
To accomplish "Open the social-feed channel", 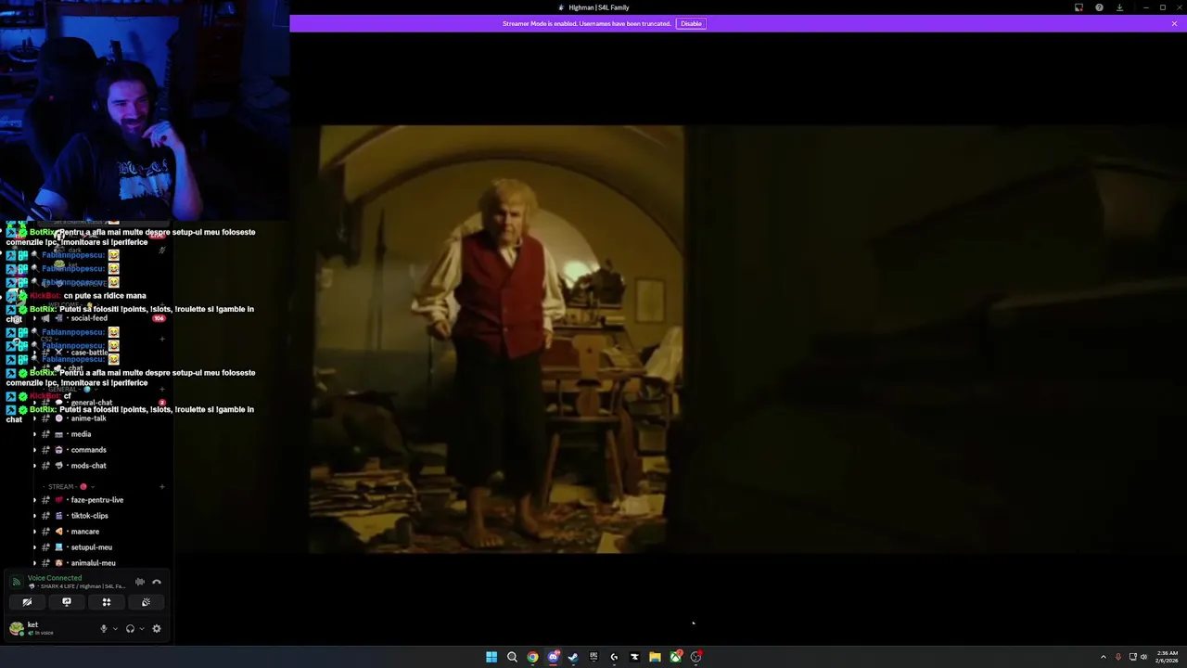I will click(100, 318).
